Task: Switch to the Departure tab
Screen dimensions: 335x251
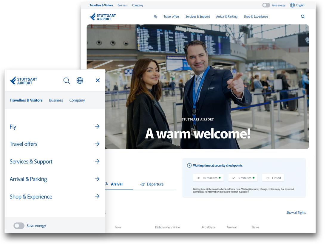Action: [152, 184]
